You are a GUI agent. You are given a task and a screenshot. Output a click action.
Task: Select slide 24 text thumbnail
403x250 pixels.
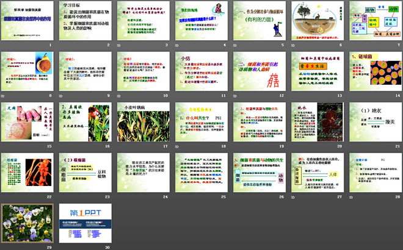tap(143, 173)
